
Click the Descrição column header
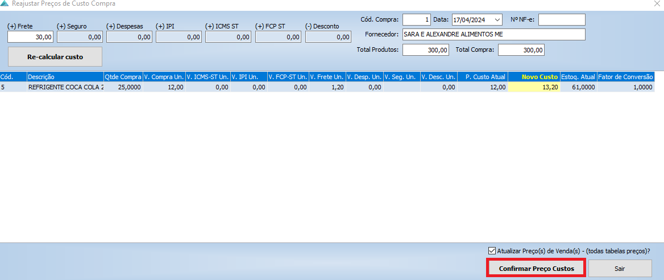[x=65, y=77]
